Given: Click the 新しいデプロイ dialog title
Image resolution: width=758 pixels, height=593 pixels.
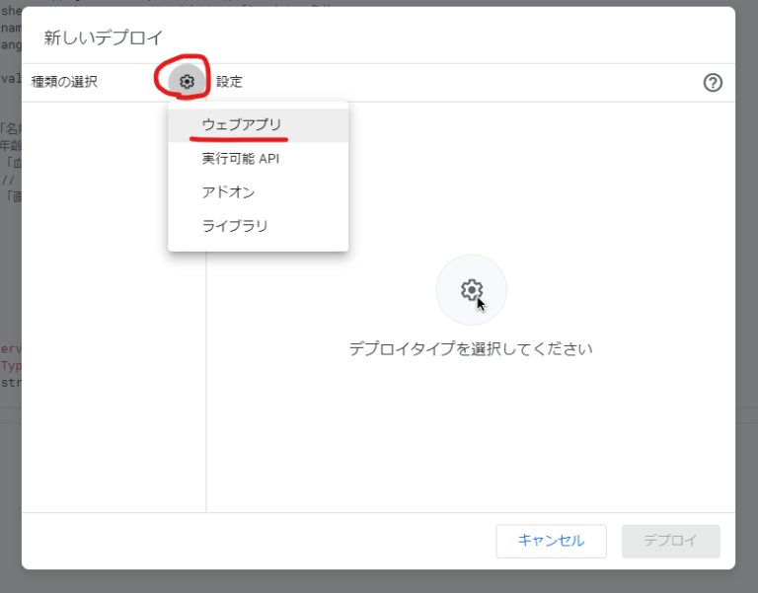Looking at the screenshot, I should 104,37.
